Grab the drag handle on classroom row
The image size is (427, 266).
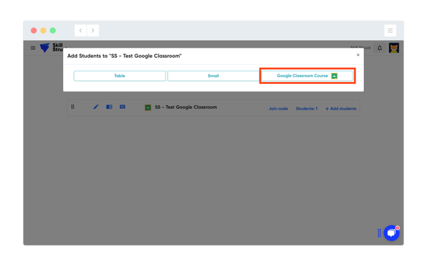point(73,107)
